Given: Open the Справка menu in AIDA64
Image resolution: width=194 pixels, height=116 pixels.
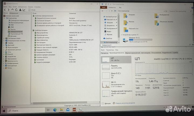Looking at the screenshot, I should click(37, 7).
